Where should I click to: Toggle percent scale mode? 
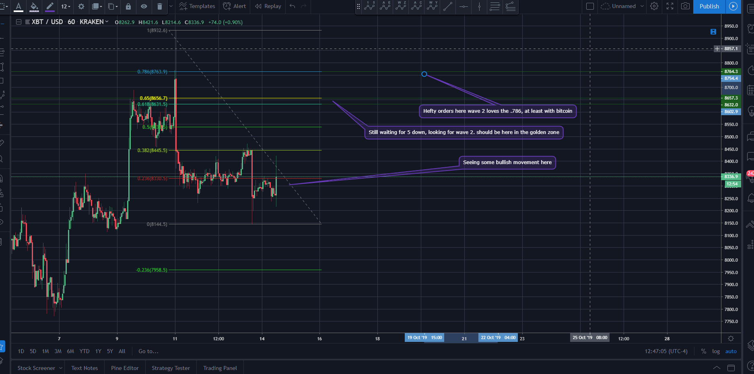[703, 352]
